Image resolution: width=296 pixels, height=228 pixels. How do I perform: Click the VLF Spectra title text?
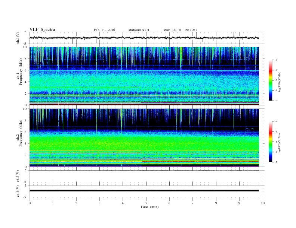(42, 29)
